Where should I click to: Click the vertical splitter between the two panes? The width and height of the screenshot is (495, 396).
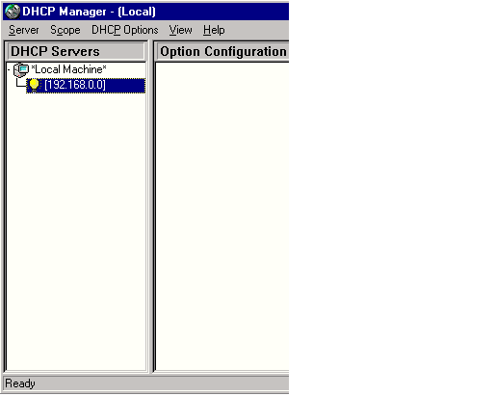click(x=150, y=206)
